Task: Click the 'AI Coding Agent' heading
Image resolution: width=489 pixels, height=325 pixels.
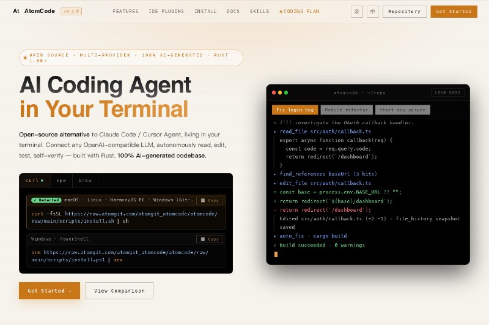Action: [105, 85]
